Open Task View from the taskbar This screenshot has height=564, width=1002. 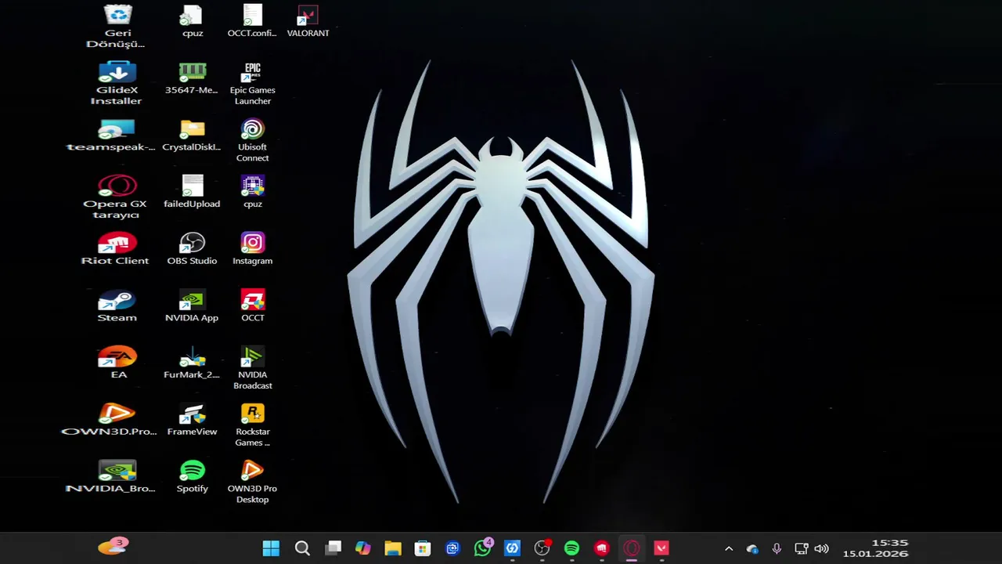(x=333, y=548)
